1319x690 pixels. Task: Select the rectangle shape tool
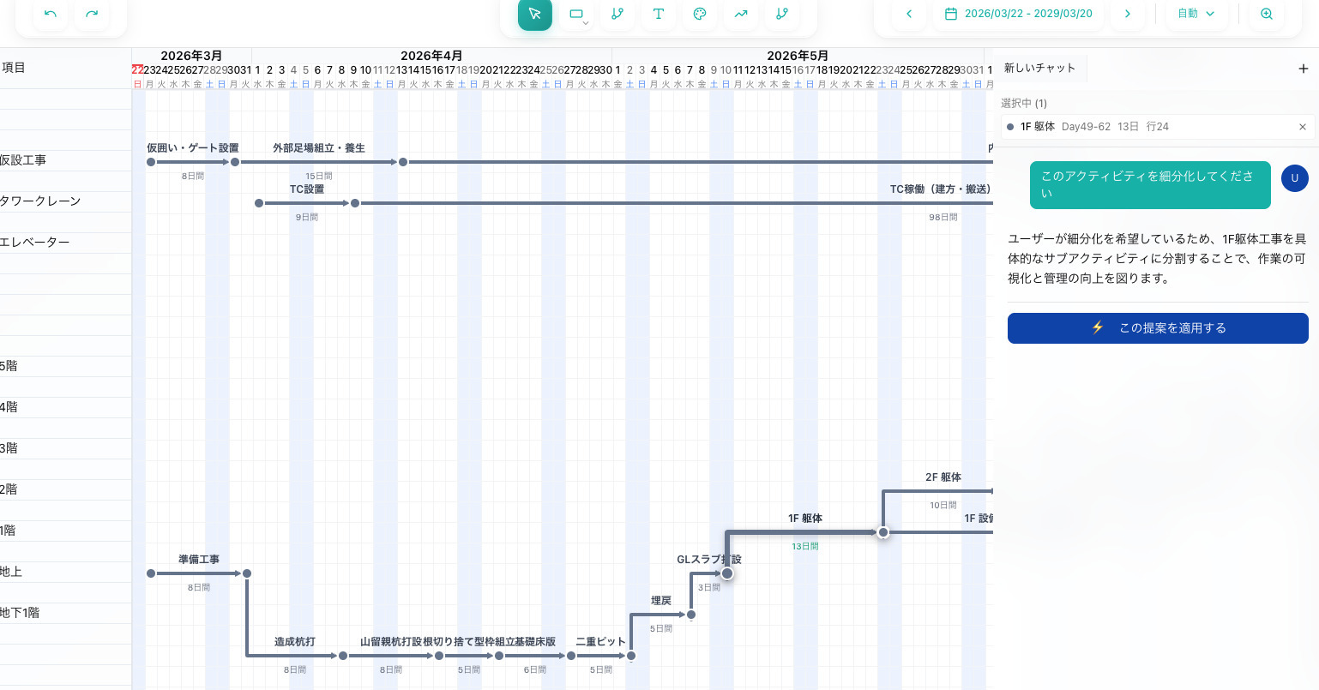coord(576,14)
